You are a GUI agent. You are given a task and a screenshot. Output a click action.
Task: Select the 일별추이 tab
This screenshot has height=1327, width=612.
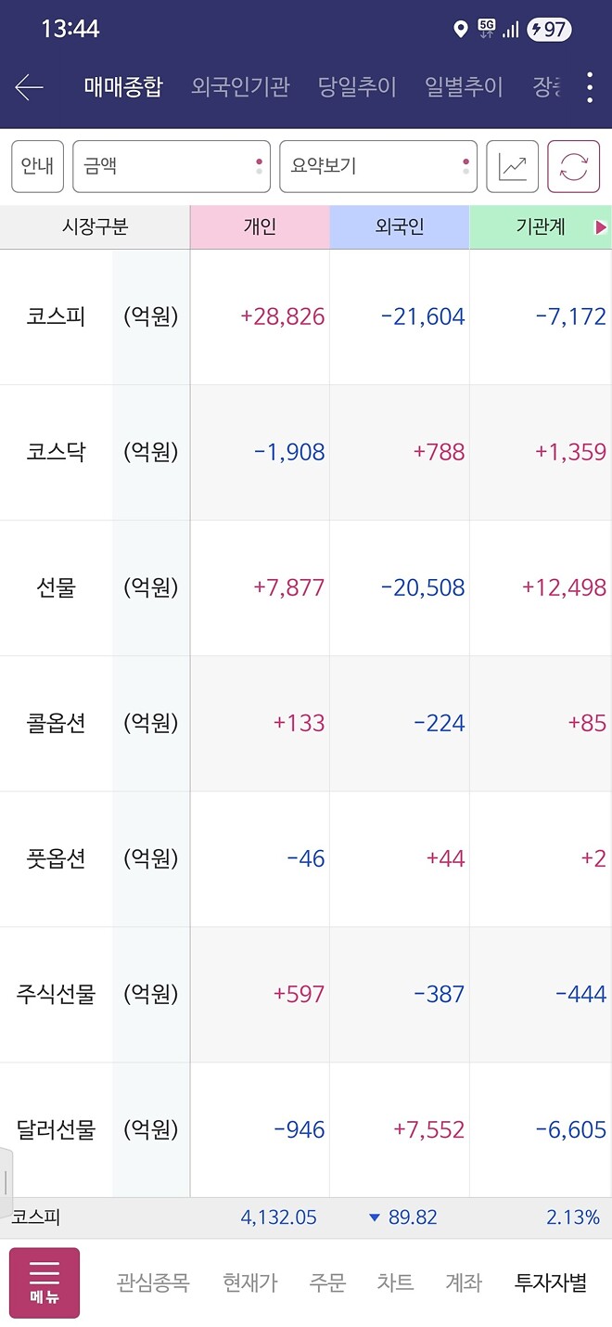pos(464,86)
